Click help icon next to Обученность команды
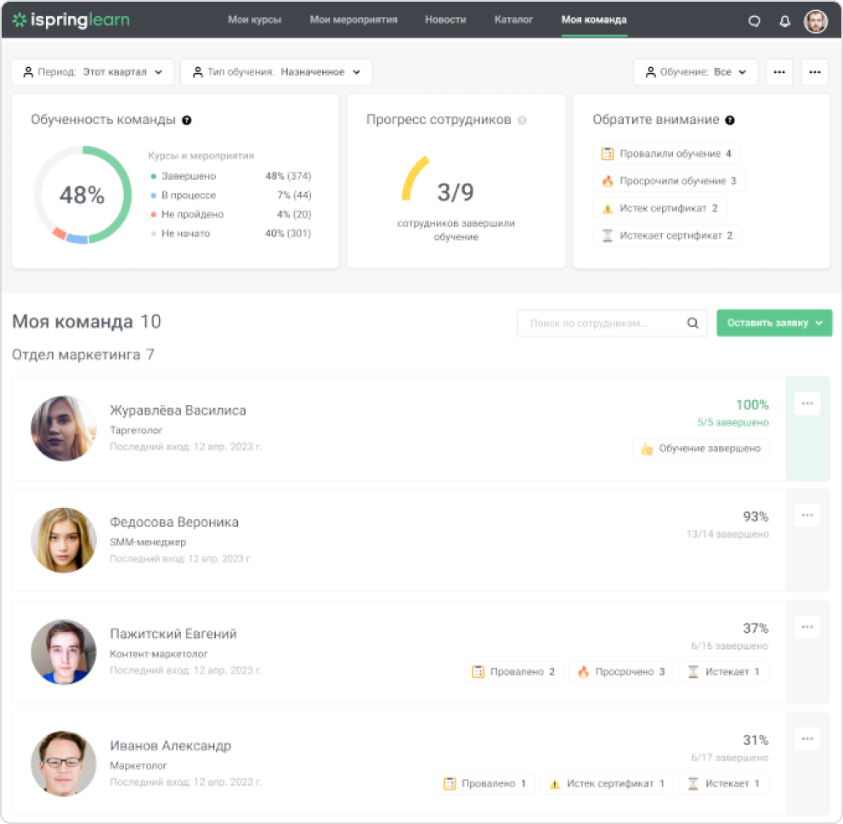 pyautogui.click(x=187, y=121)
